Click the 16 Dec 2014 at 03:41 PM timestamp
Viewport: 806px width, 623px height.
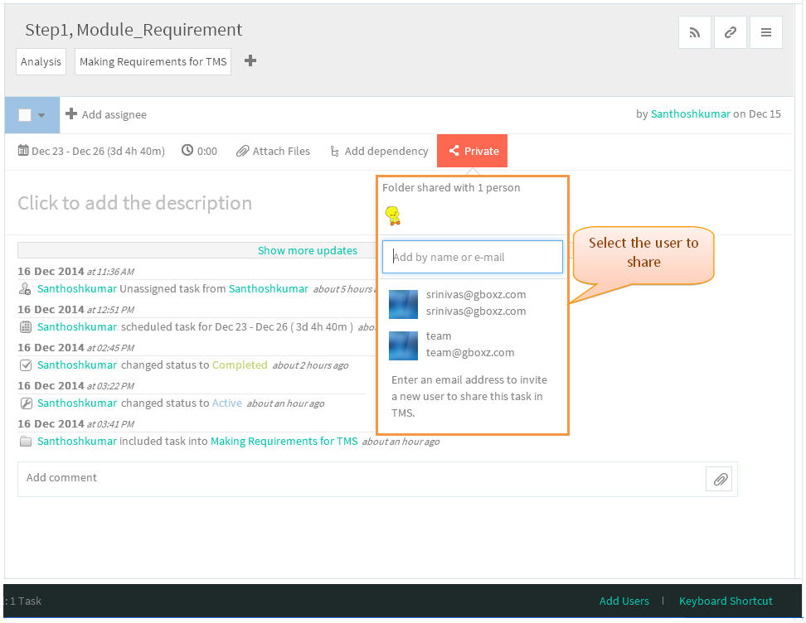point(76,423)
